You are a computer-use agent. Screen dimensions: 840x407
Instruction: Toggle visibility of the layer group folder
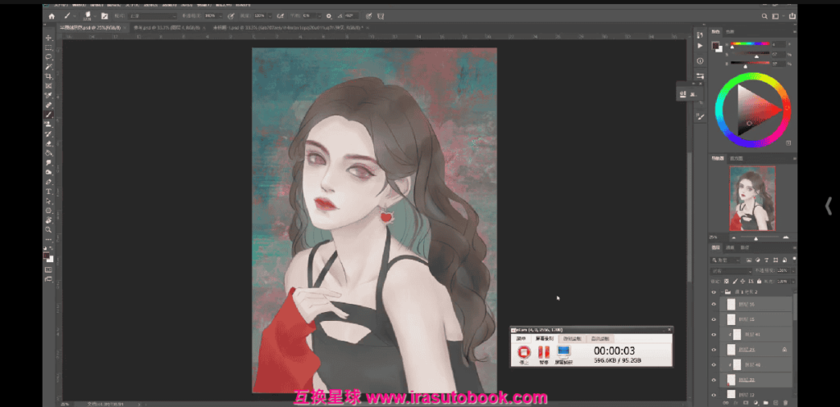pos(714,292)
